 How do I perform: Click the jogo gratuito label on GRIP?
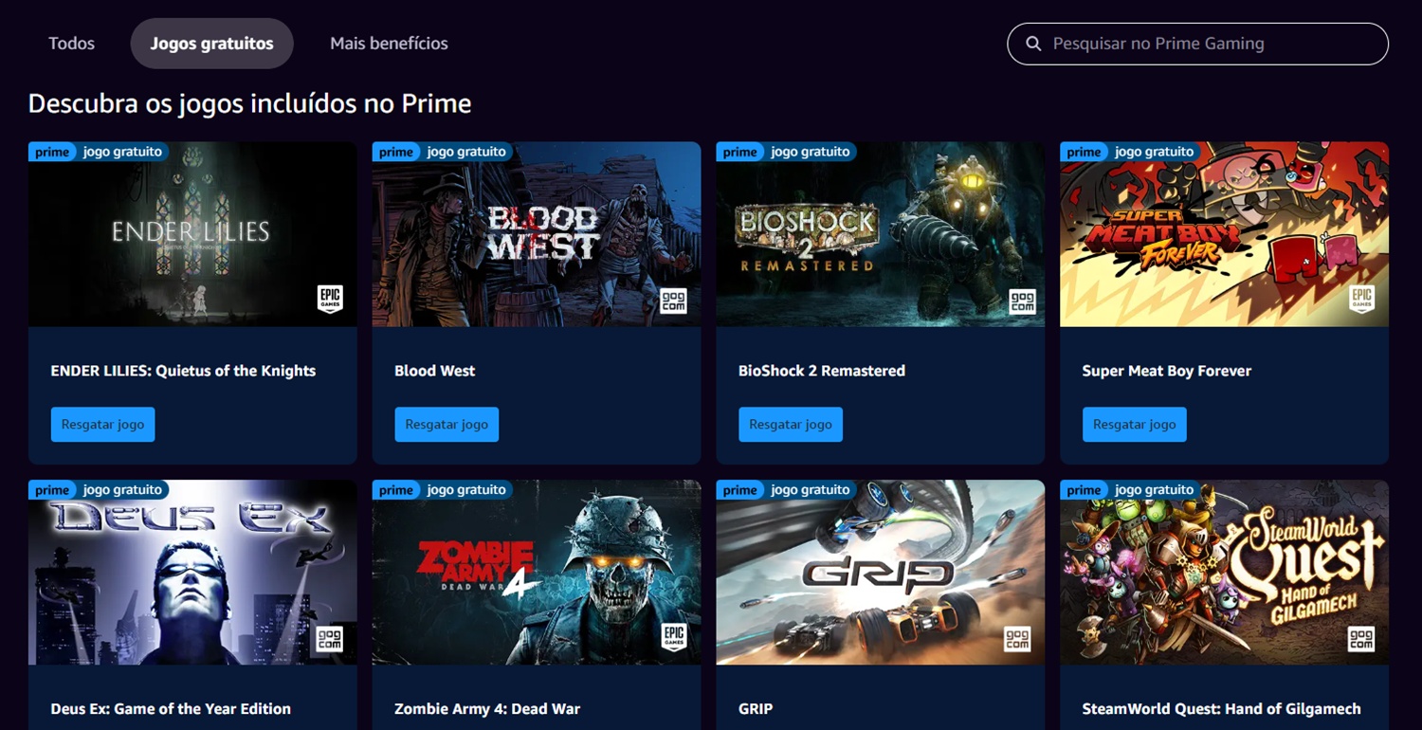(x=811, y=490)
